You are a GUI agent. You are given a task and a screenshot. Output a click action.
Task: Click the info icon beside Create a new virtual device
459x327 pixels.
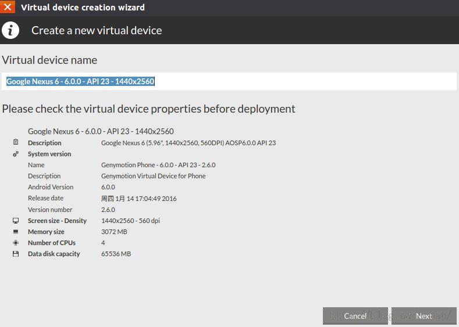10,30
